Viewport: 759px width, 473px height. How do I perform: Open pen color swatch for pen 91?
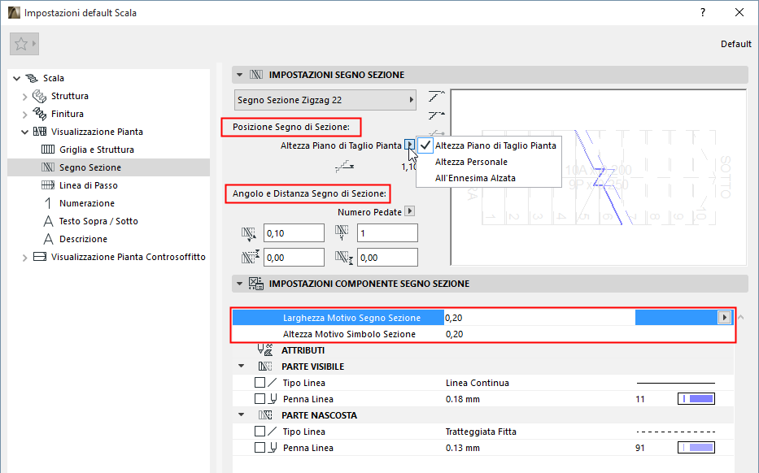pos(696,448)
